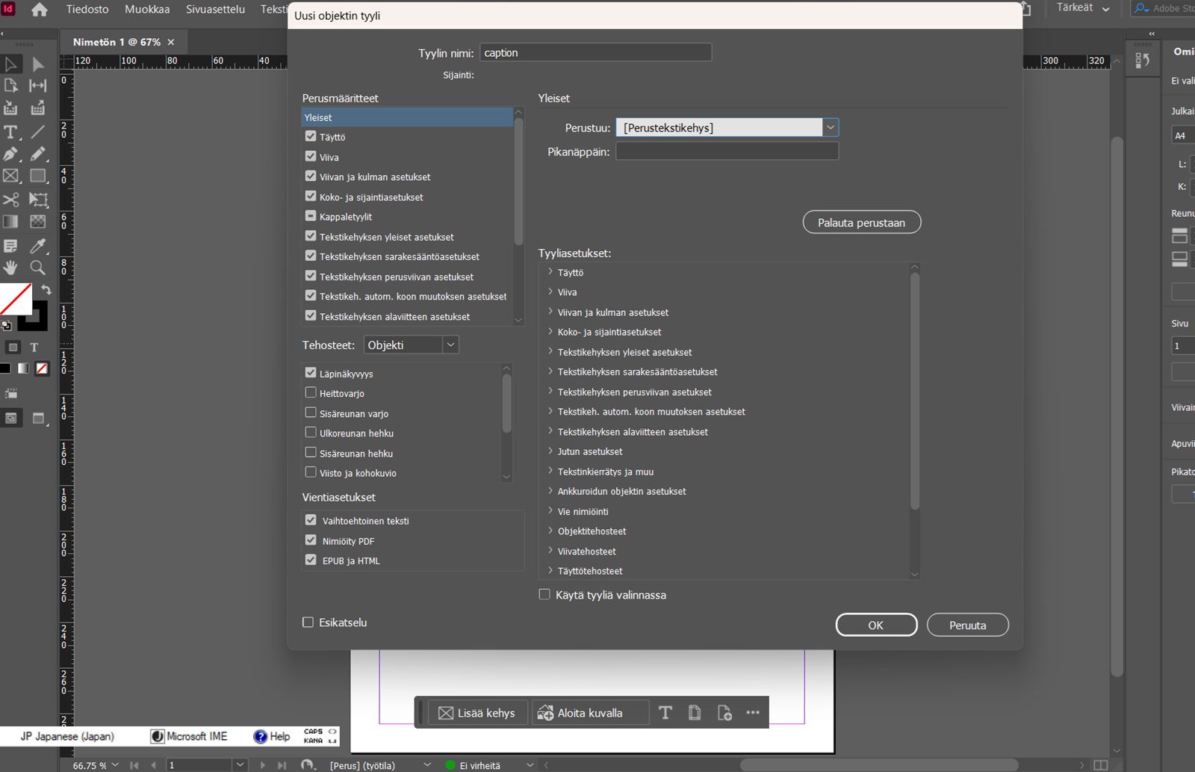1195x772 pixels.
Task: Open the Tiedosto menu
Action: (x=87, y=10)
